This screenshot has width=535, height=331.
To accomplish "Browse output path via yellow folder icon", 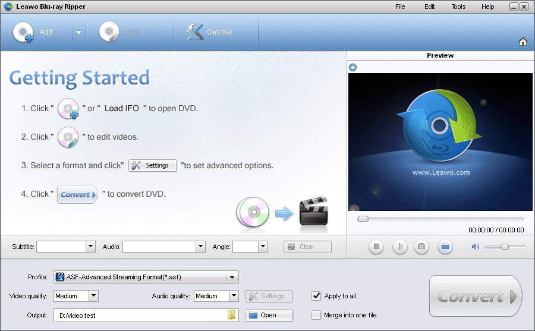I will [x=232, y=315].
